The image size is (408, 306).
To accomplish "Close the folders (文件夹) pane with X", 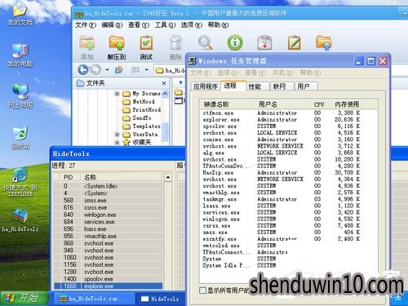I will coord(164,83).
